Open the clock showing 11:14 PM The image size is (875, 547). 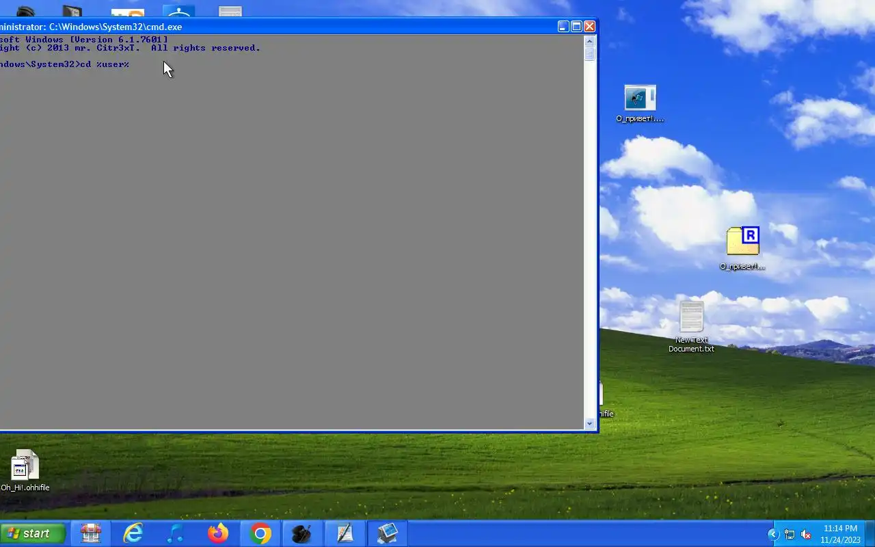pyautogui.click(x=840, y=534)
